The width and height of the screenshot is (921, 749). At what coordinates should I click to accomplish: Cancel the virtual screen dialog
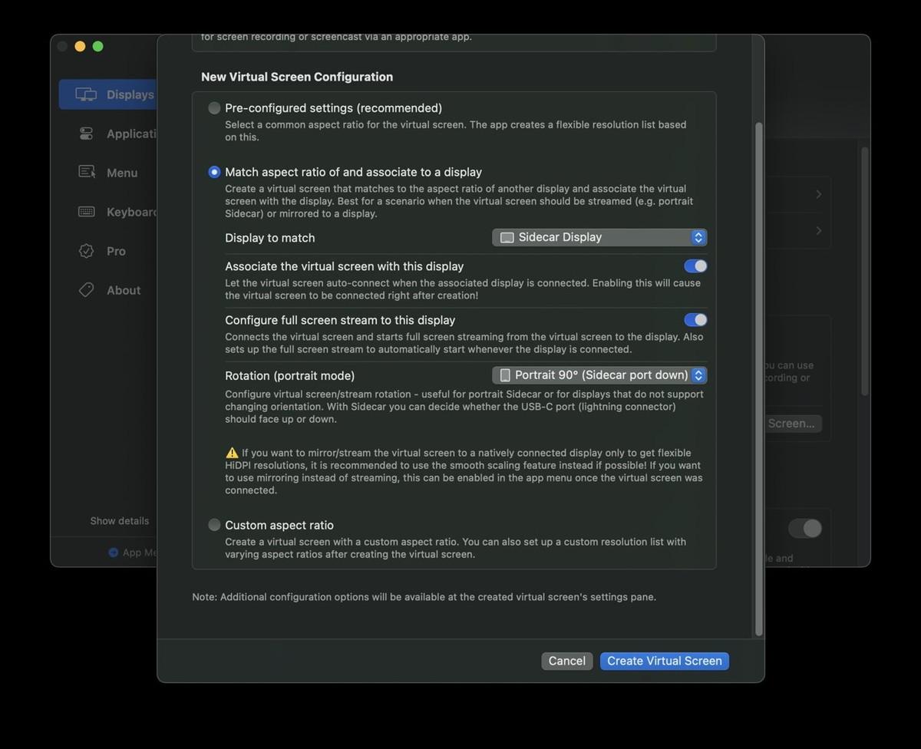(x=567, y=661)
